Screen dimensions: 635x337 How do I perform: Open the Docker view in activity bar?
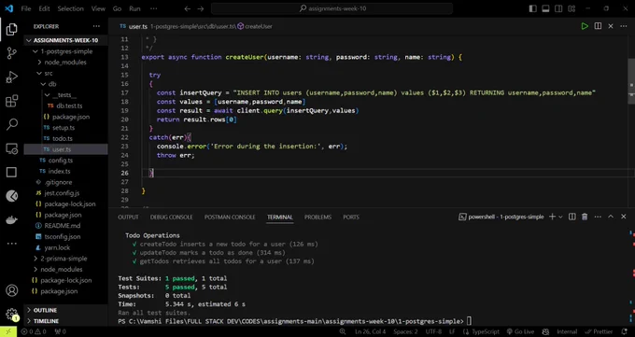click(12, 220)
